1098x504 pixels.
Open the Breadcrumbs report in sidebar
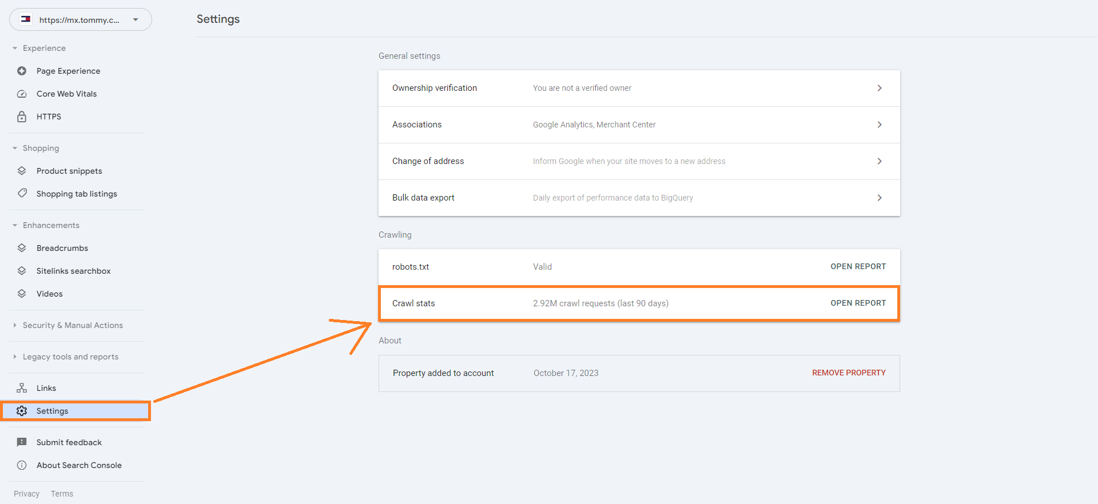pos(62,248)
